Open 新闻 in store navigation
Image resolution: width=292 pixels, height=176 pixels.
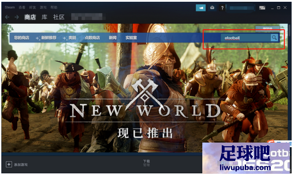tap(113, 38)
